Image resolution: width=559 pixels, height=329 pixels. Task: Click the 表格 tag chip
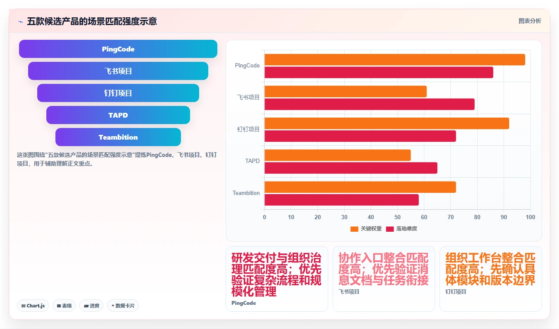[64, 306]
